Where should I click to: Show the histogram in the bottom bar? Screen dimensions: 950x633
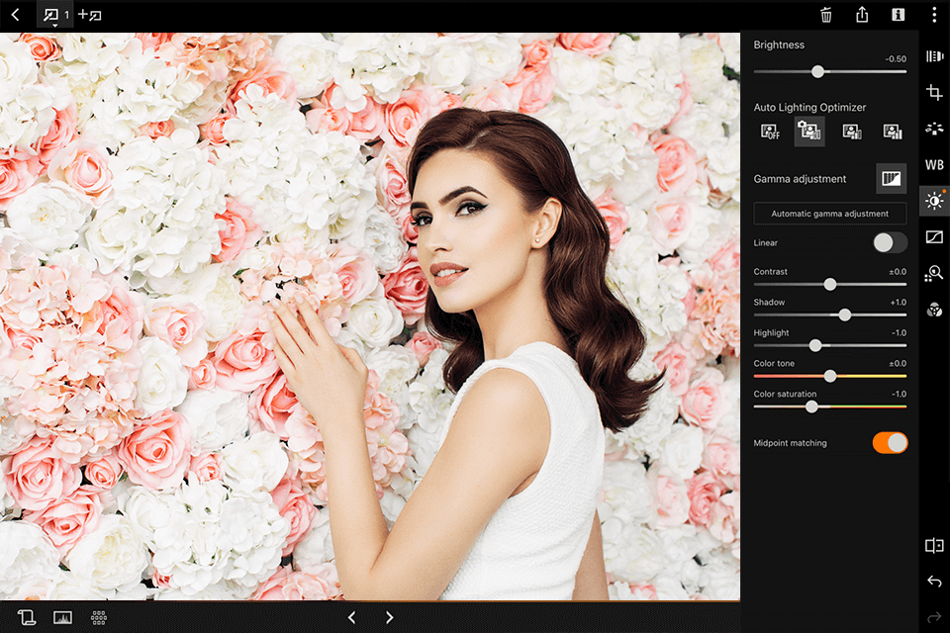[x=63, y=616]
